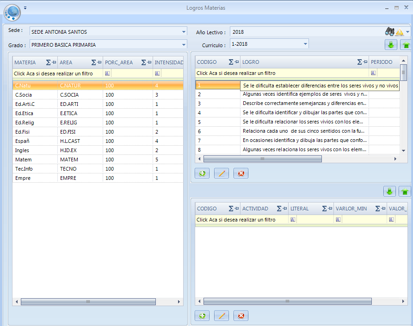The height and width of the screenshot is (326, 413).
Task: Open the Curriculo dropdown
Action: (305, 44)
